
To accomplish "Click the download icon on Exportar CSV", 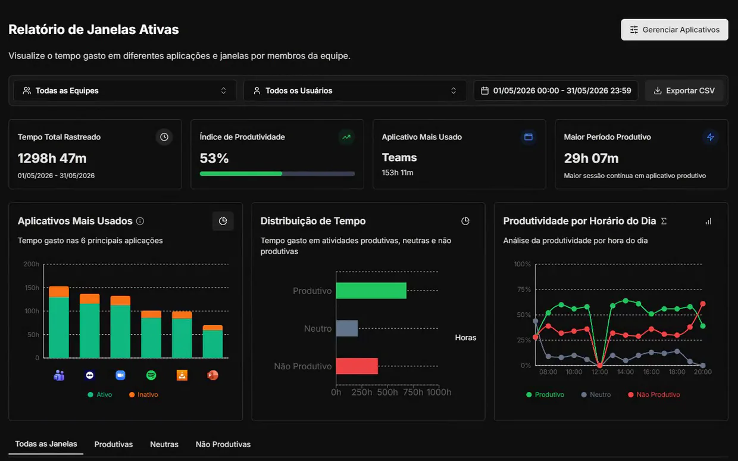I will (x=658, y=91).
